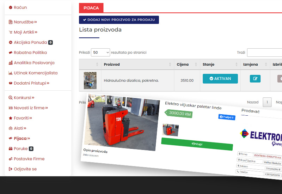Click the Narudžbe document icon

click(11, 22)
